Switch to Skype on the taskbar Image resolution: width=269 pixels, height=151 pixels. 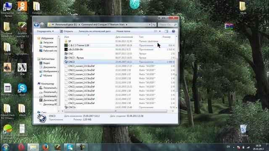70,147
